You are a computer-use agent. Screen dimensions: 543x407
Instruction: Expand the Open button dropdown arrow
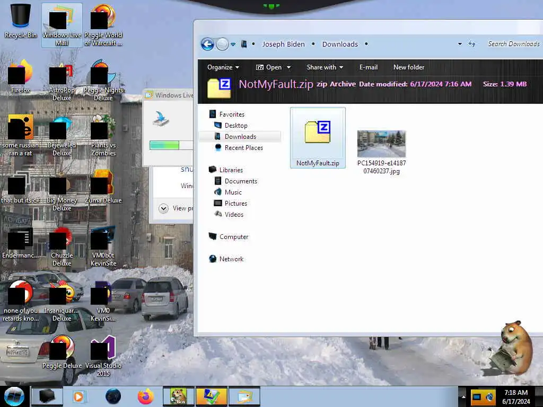point(288,67)
